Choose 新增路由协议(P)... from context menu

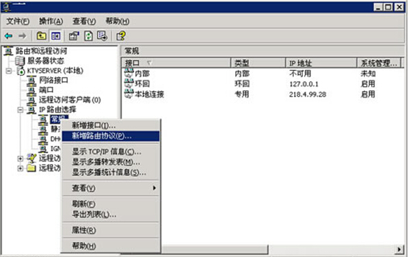point(111,136)
